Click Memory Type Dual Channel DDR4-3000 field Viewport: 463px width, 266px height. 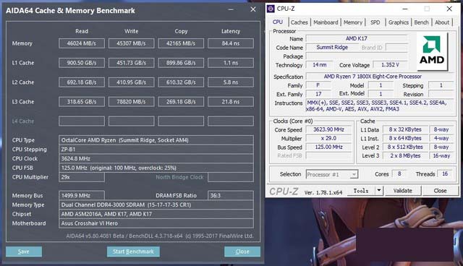pos(156,205)
